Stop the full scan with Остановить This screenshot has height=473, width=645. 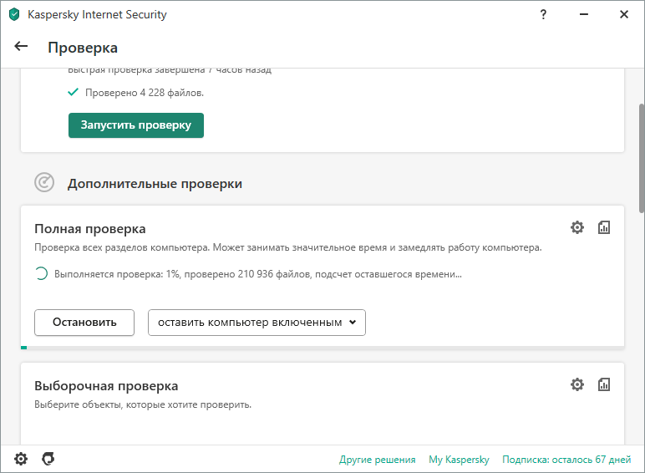[x=84, y=323]
